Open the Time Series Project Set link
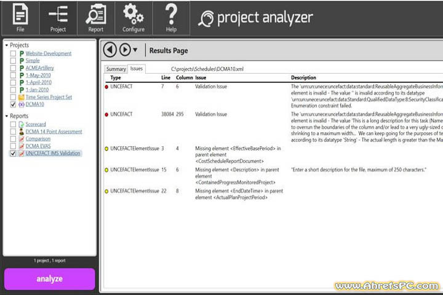The width and height of the screenshot is (443, 295). tap(49, 97)
